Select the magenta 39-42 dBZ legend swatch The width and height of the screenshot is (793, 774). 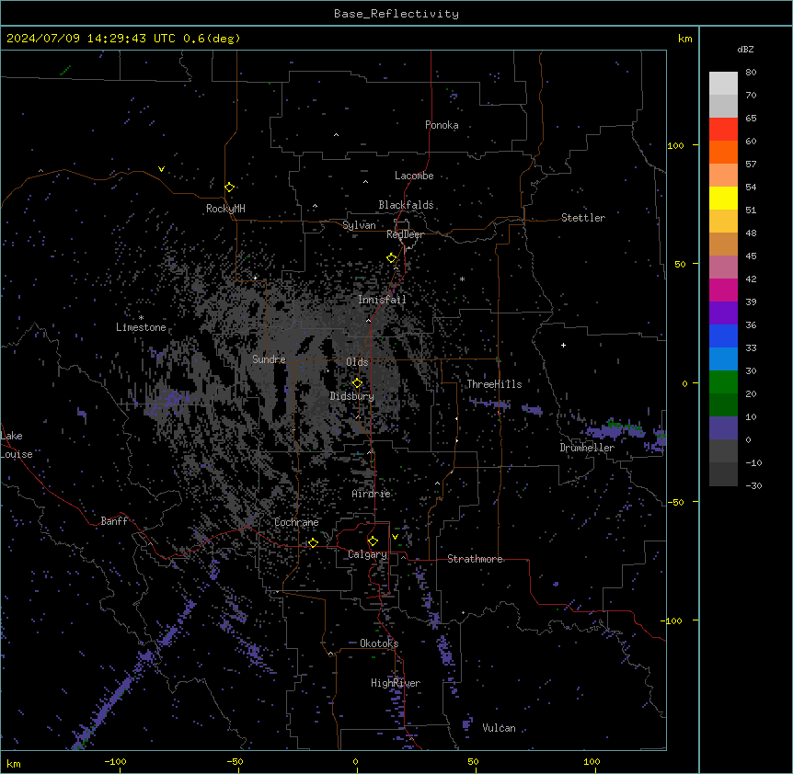723,290
